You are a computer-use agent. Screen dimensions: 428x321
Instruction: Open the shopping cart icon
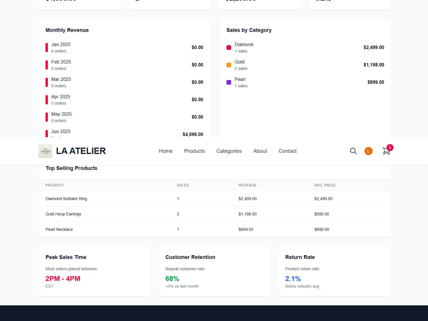(x=386, y=151)
